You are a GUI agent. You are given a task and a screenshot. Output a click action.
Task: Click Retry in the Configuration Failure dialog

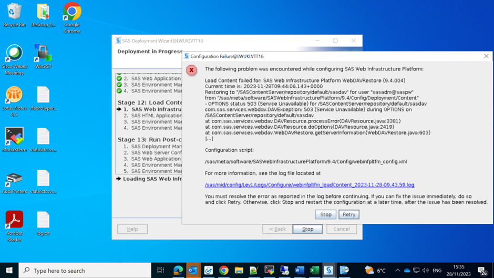pyautogui.click(x=349, y=214)
